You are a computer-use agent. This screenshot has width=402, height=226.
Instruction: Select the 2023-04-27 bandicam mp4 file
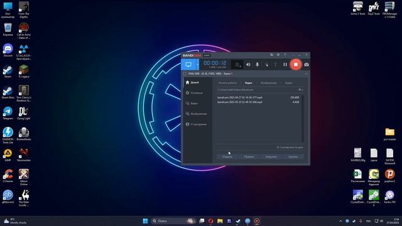click(x=258, y=97)
